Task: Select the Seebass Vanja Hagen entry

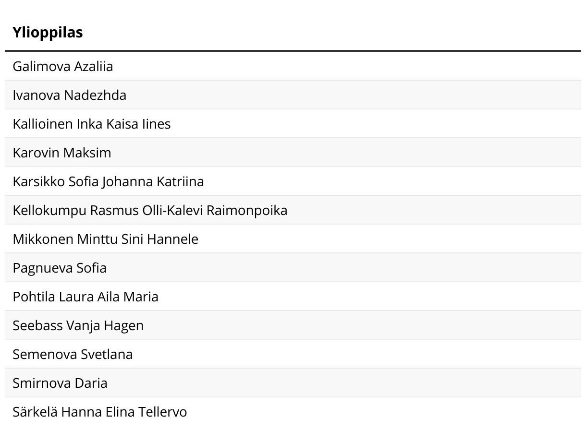Action: 78,325
